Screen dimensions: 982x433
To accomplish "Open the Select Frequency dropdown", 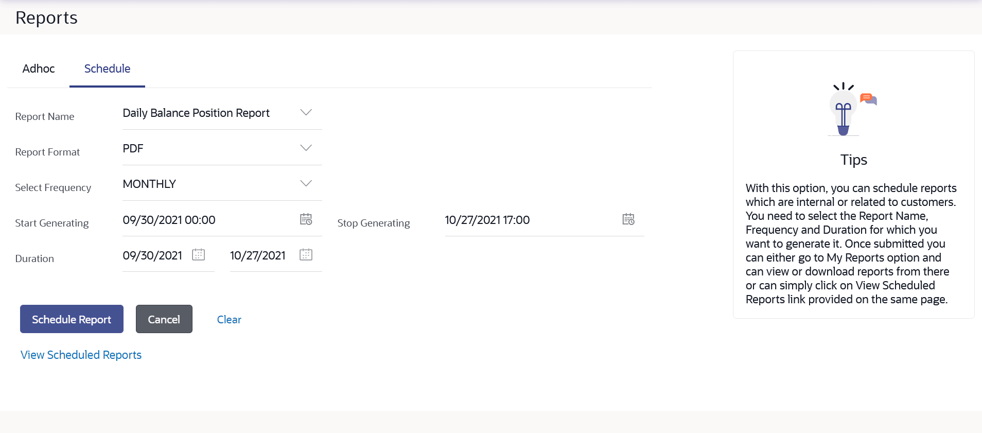I will pos(306,184).
